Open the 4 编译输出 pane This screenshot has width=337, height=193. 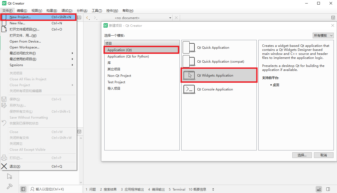click(x=156, y=189)
